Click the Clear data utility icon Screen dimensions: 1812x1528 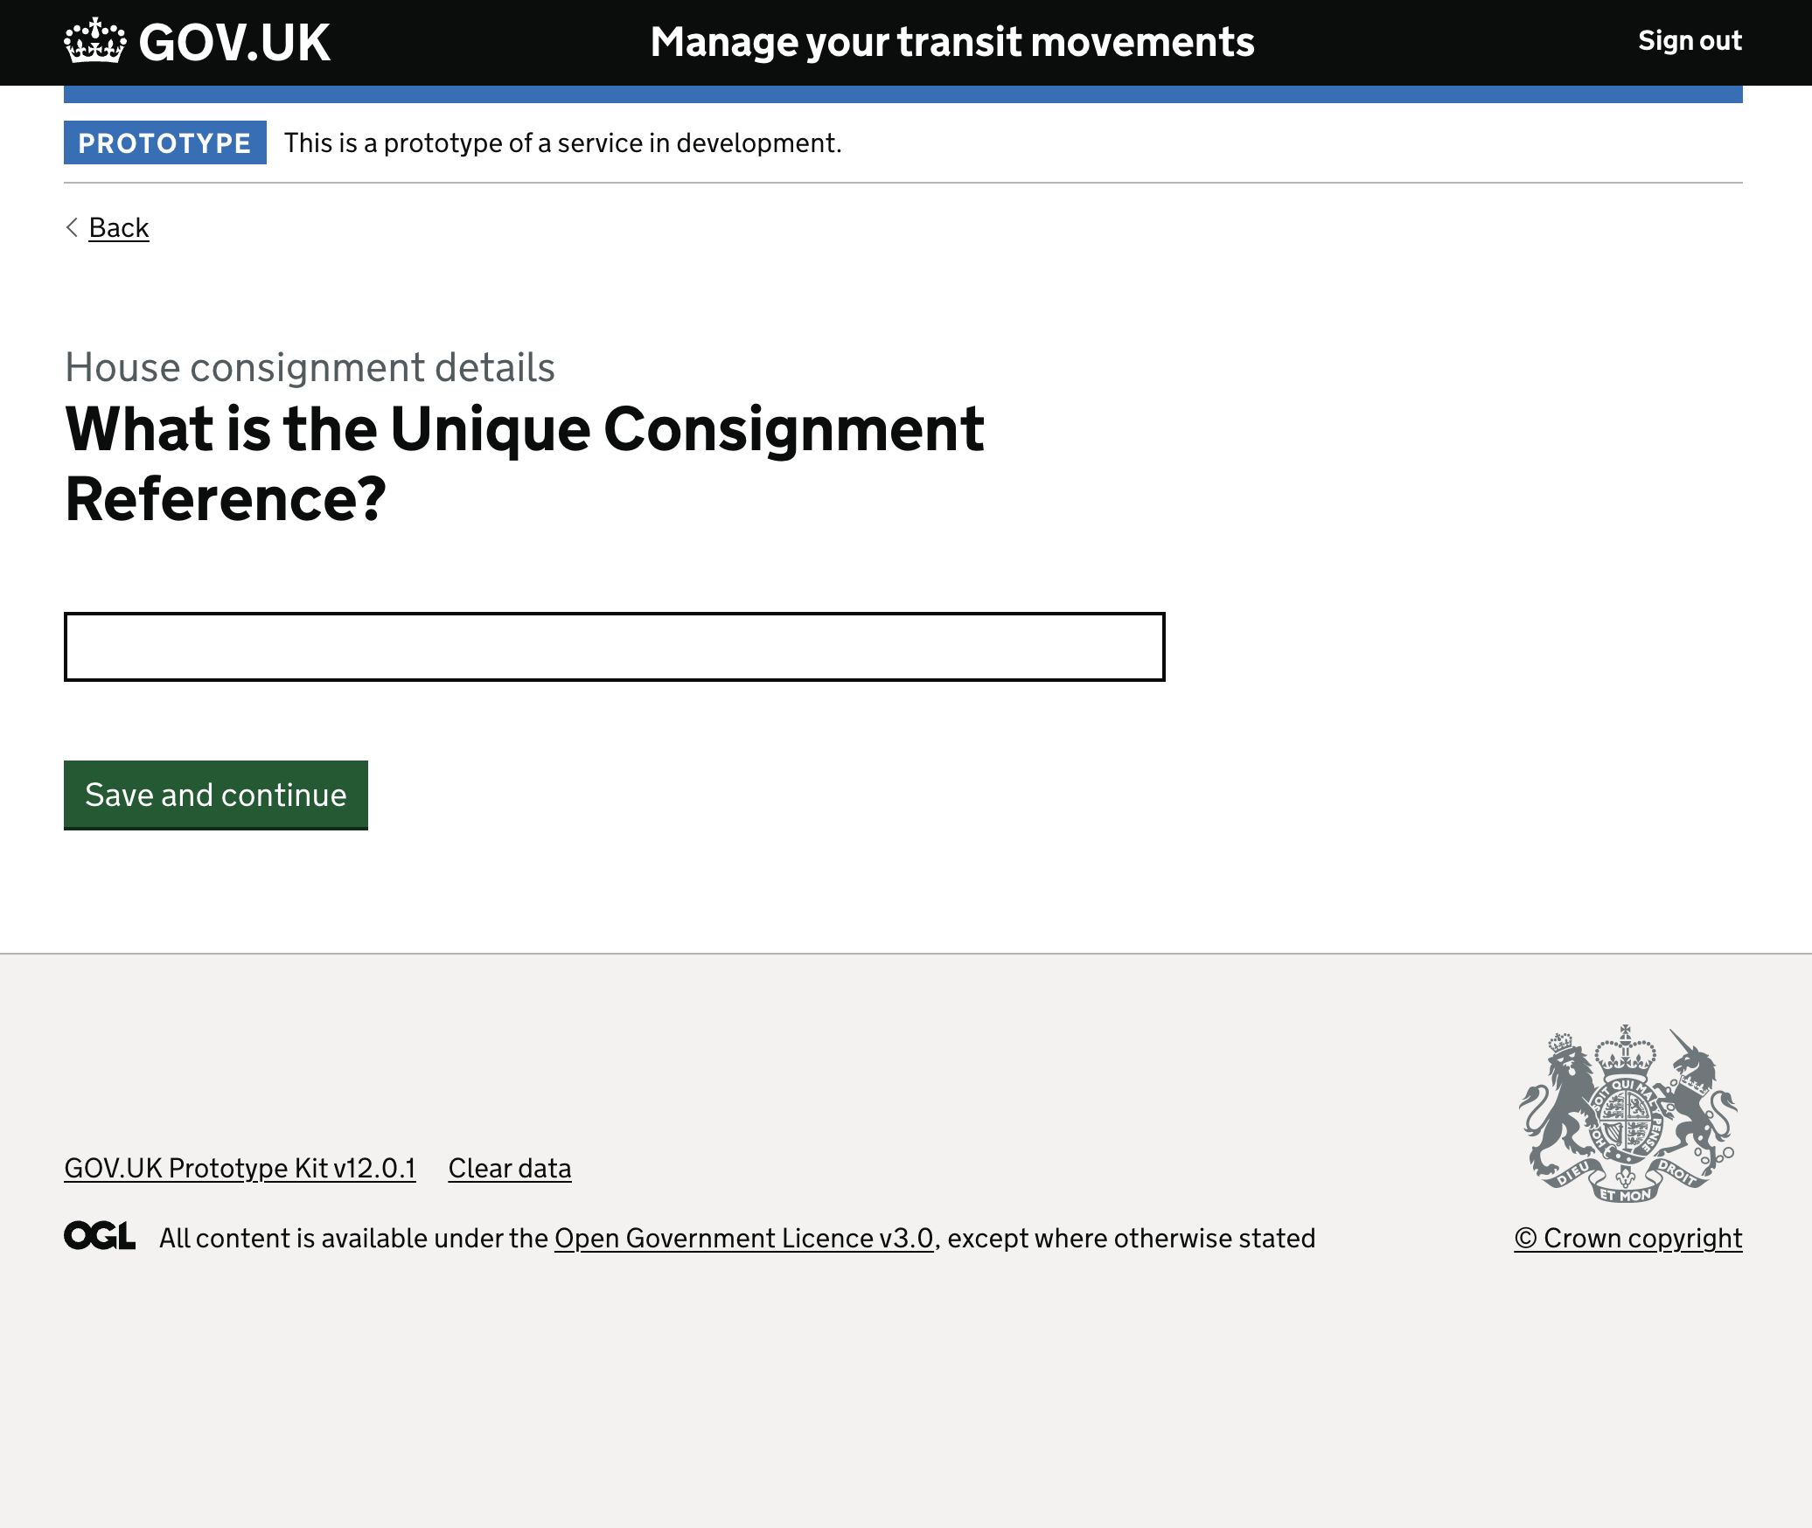pos(510,1169)
